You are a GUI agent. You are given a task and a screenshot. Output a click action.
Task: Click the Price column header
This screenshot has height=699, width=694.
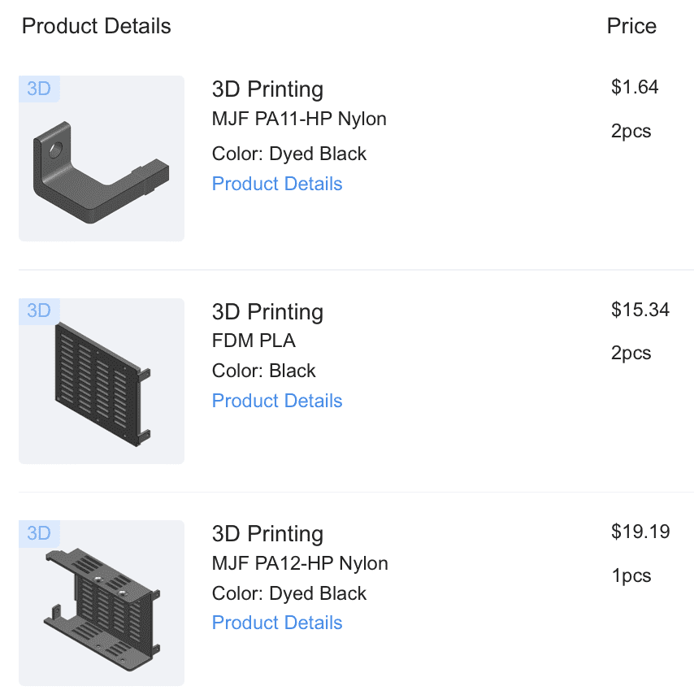point(631,26)
